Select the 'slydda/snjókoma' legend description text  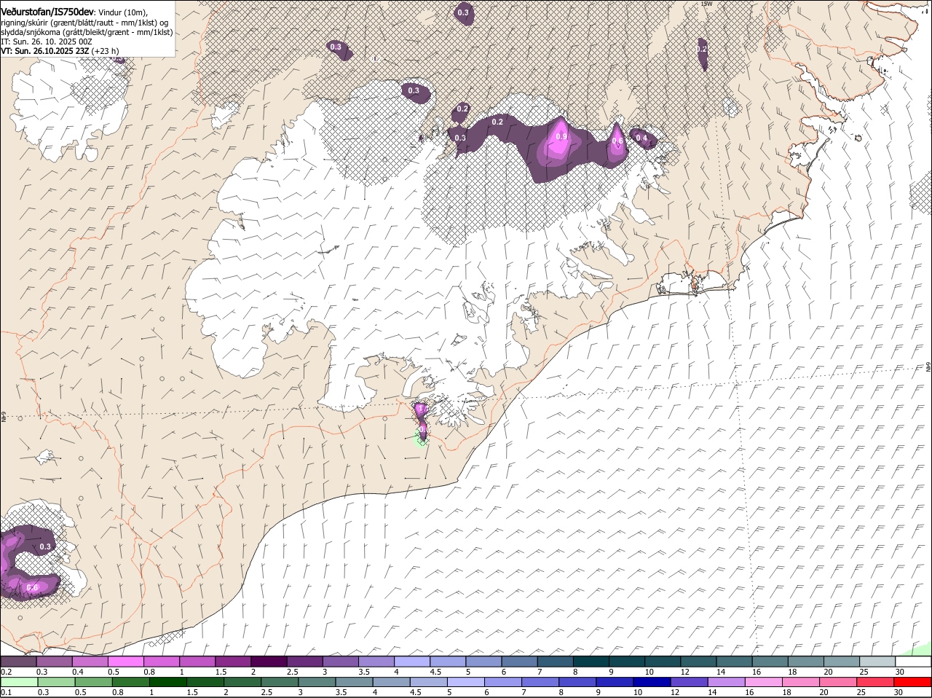point(30,32)
